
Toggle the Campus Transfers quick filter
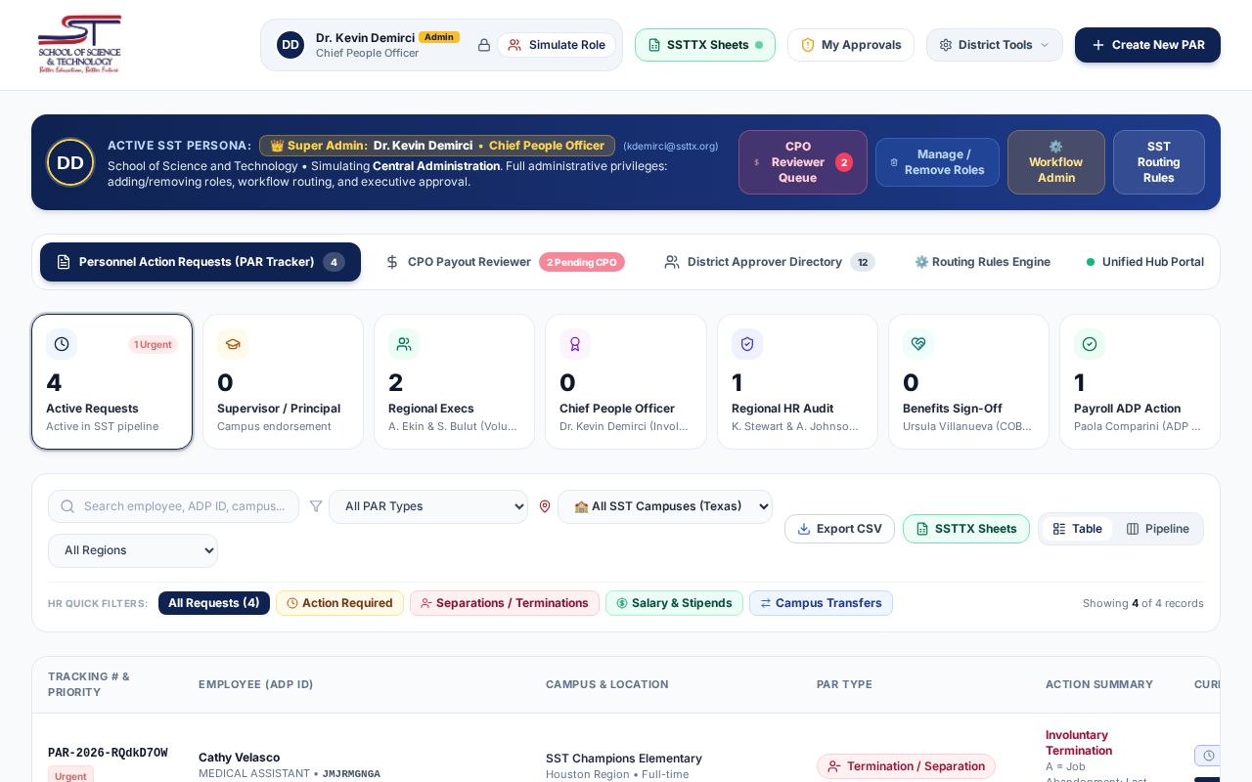[x=821, y=603]
